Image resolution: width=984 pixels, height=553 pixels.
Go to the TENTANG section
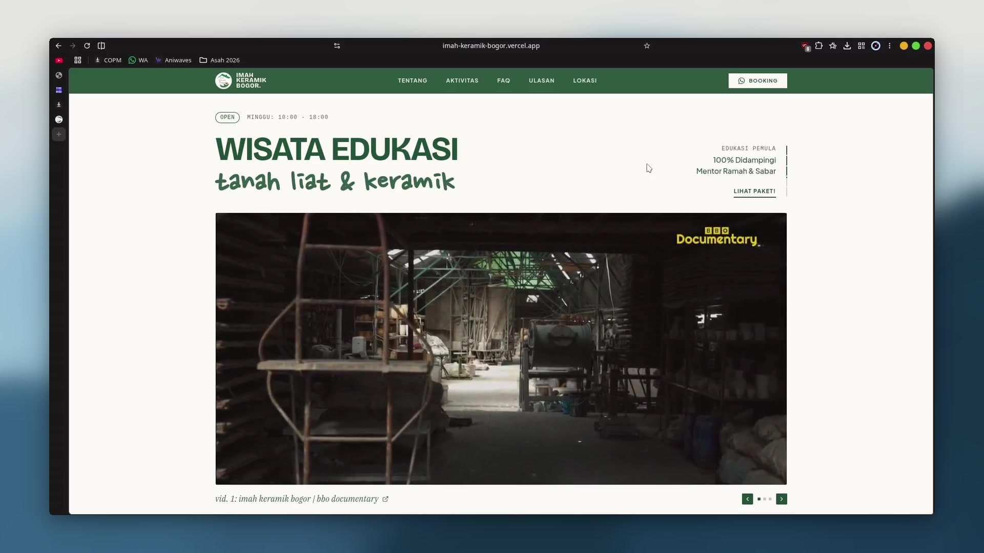pyautogui.click(x=413, y=80)
